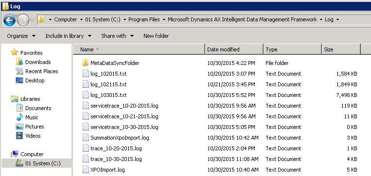
Task: Select Libraries in the navigation pane
Action: (30, 99)
